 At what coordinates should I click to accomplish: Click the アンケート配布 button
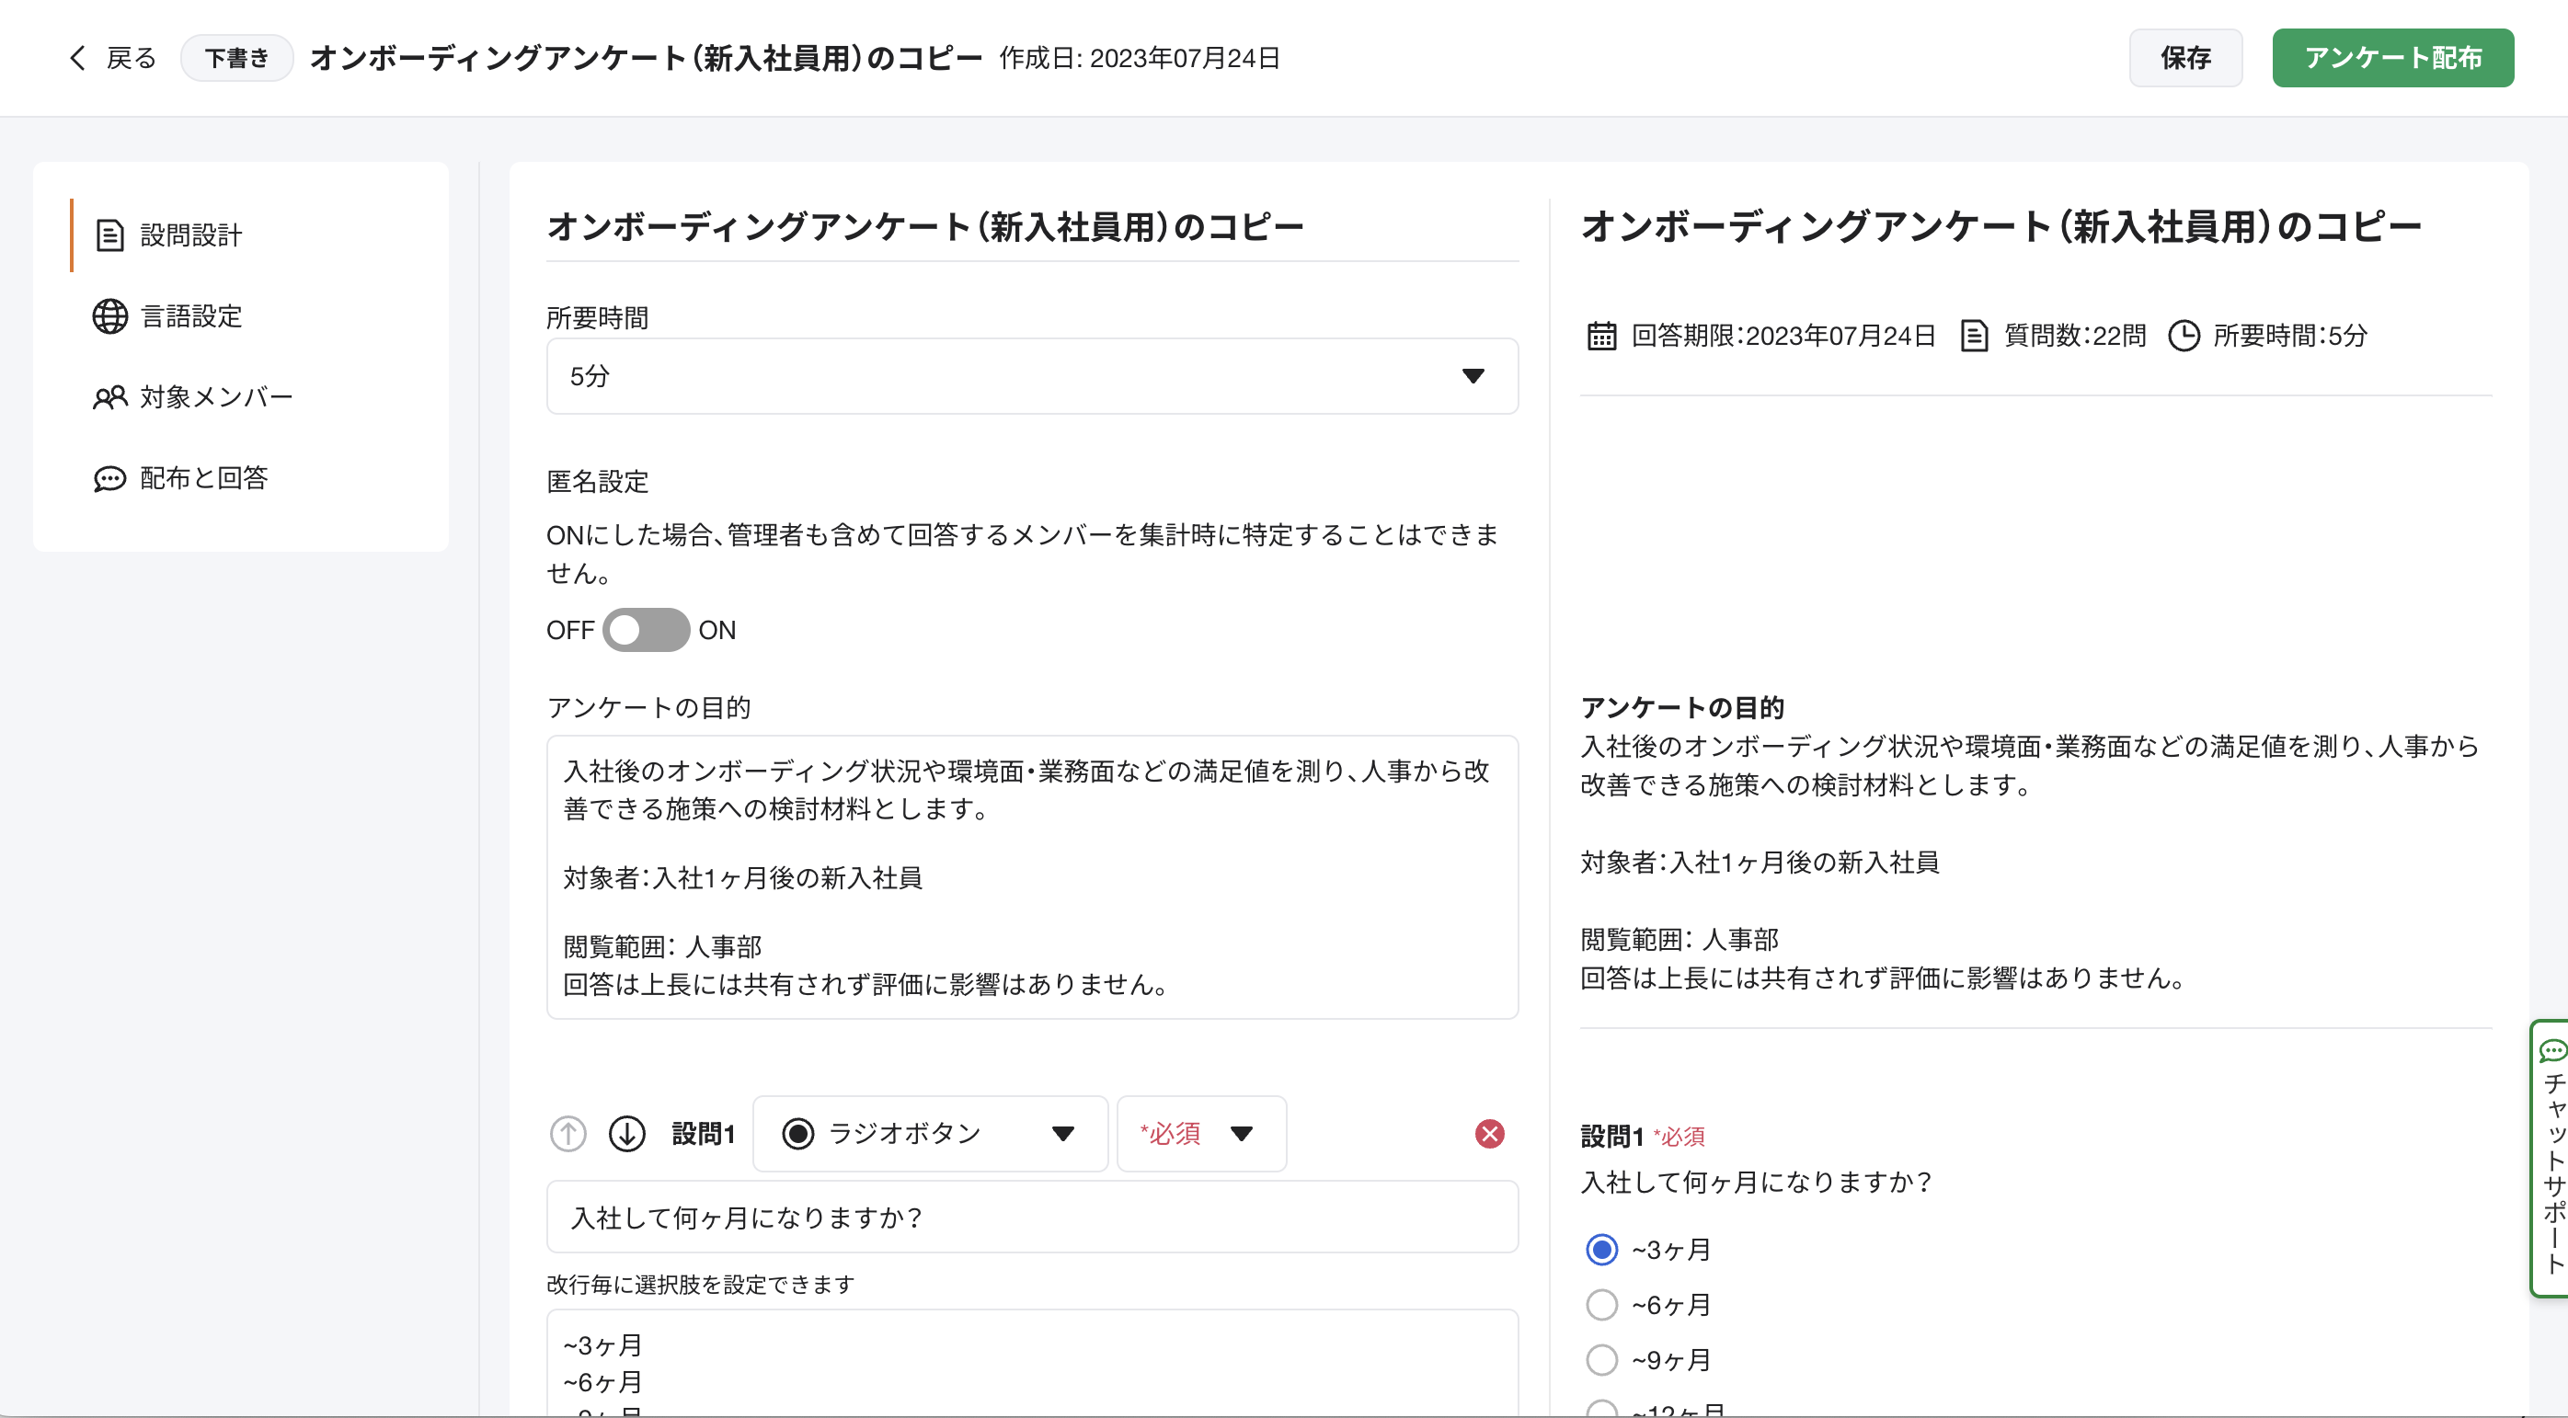pyautogui.click(x=2392, y=58)
